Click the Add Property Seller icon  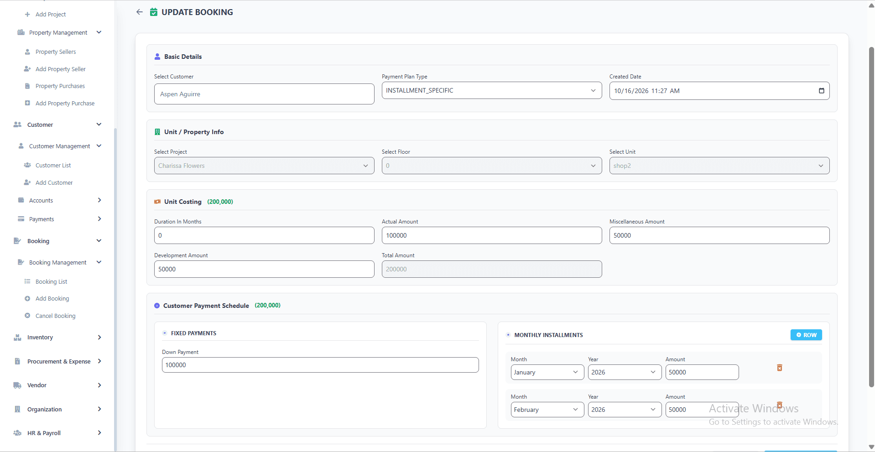click(x=27, y=69)
